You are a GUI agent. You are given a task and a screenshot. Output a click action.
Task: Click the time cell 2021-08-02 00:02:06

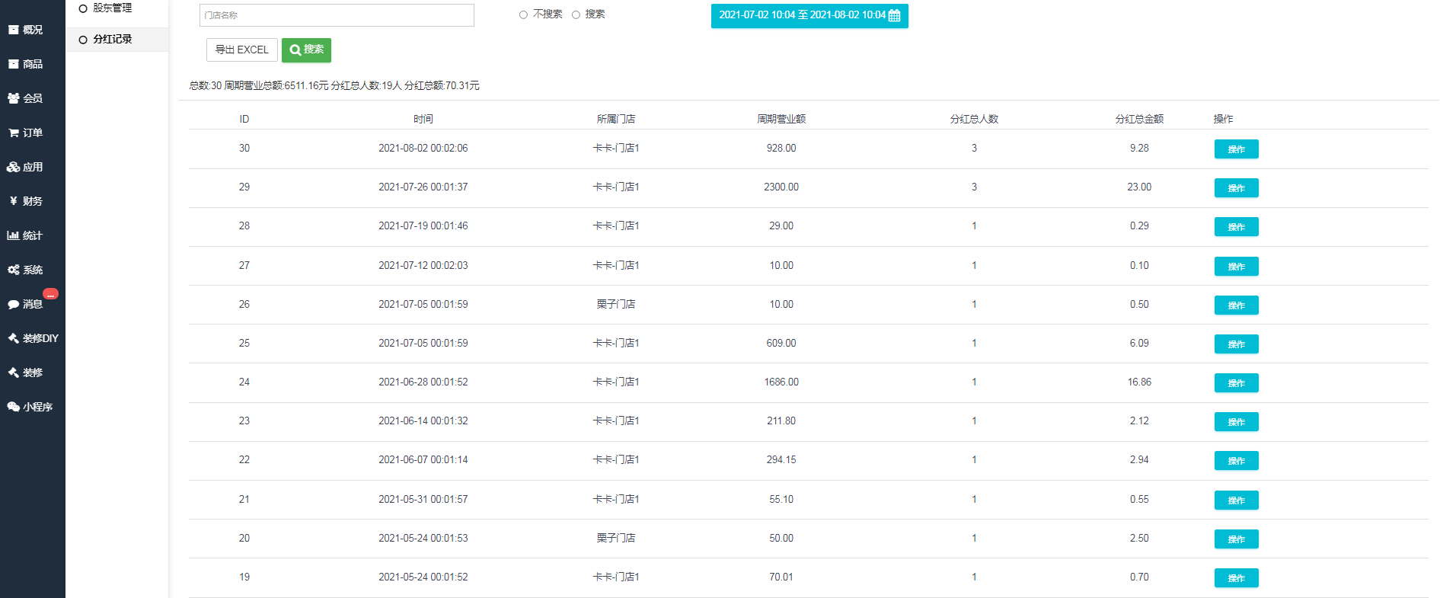[x=423, y=148]
